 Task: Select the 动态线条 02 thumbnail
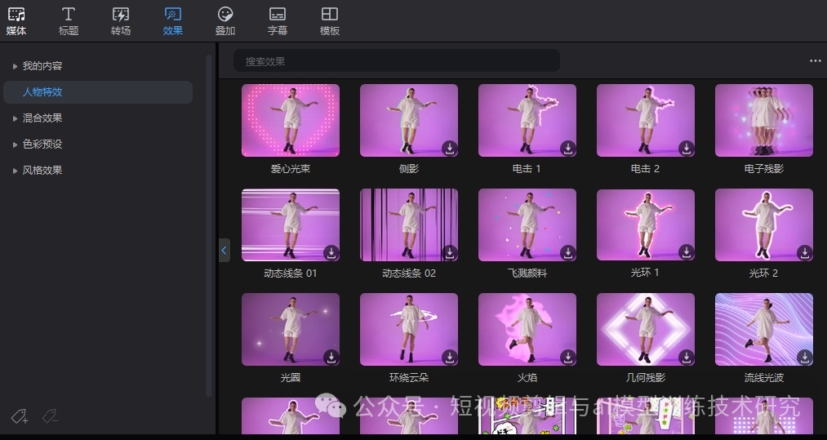[409, 224]
